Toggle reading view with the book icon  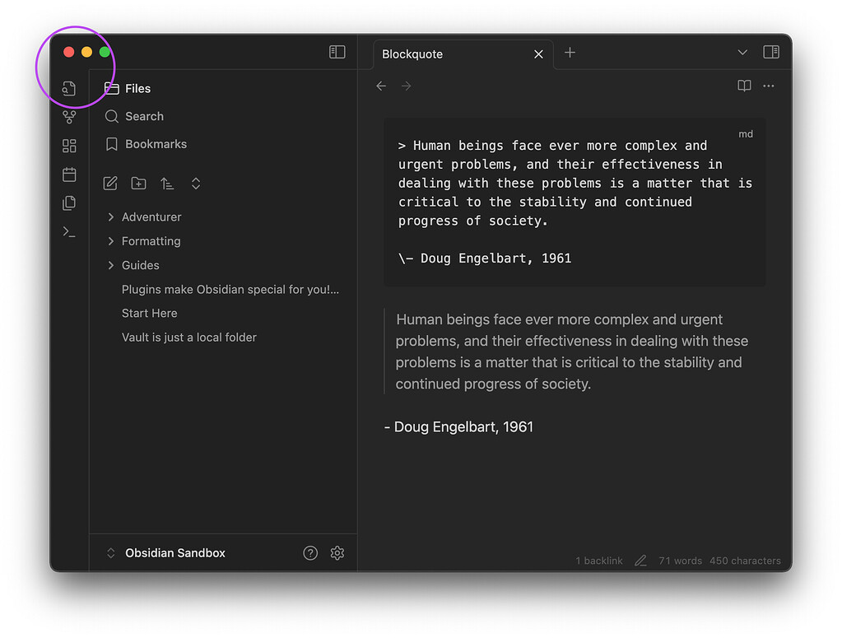click(x=743, y=86)
